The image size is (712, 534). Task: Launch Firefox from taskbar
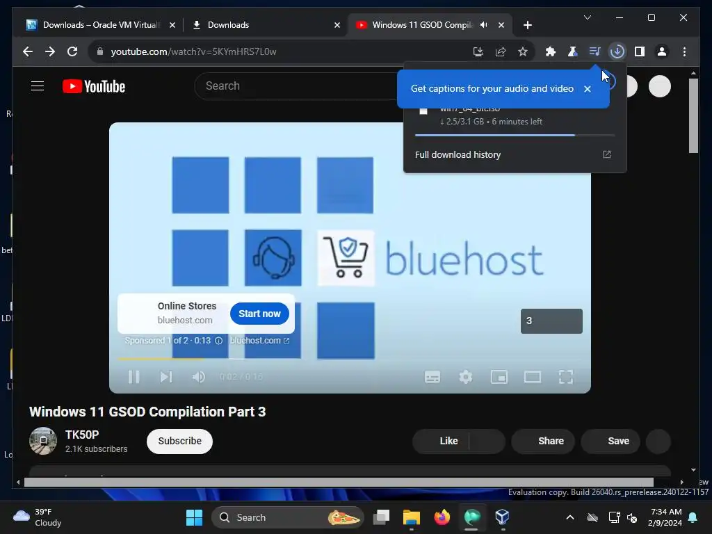[x=442, y=517]
